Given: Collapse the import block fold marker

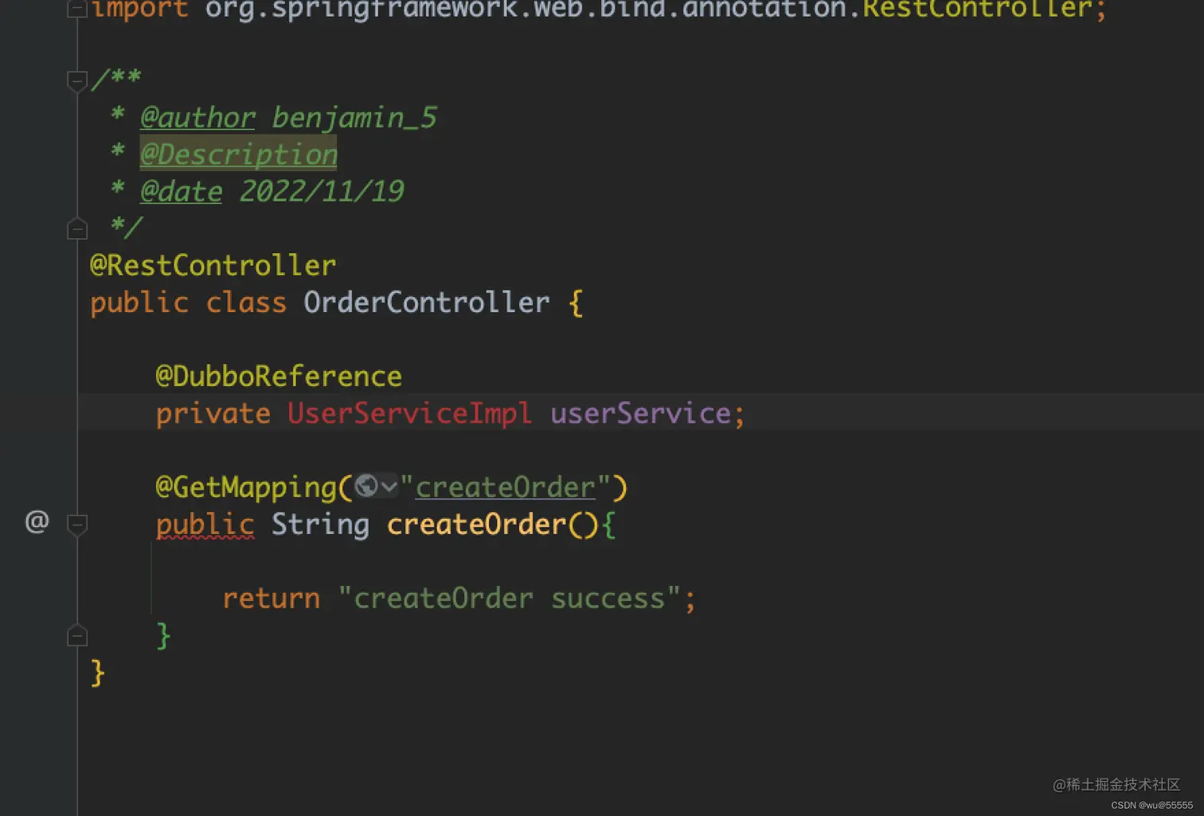Looking at the screenshot, I should coord(77,9).
